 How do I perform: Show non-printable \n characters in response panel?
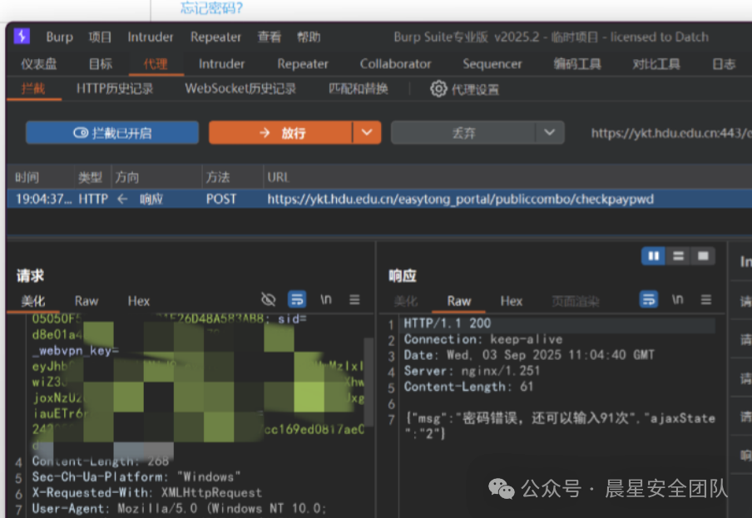click(678, 300)
